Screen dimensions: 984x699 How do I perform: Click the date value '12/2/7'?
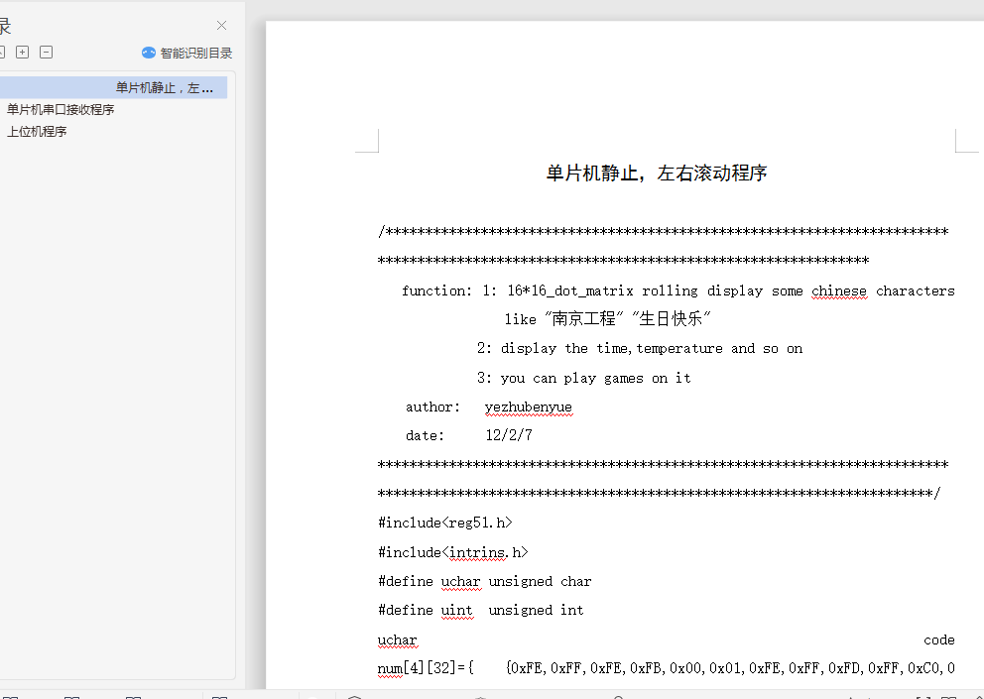[509, 435]
